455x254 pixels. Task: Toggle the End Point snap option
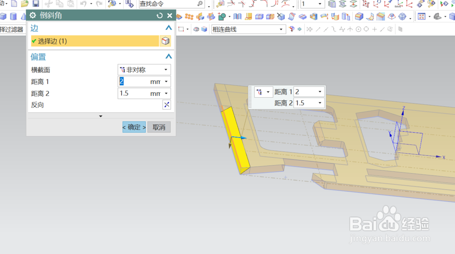[x=318, y=29]
